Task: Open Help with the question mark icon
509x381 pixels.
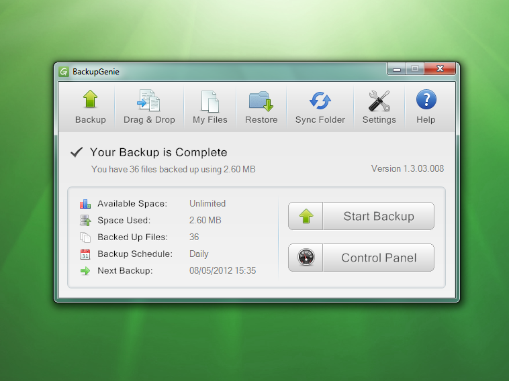Action: click(426, 107)
